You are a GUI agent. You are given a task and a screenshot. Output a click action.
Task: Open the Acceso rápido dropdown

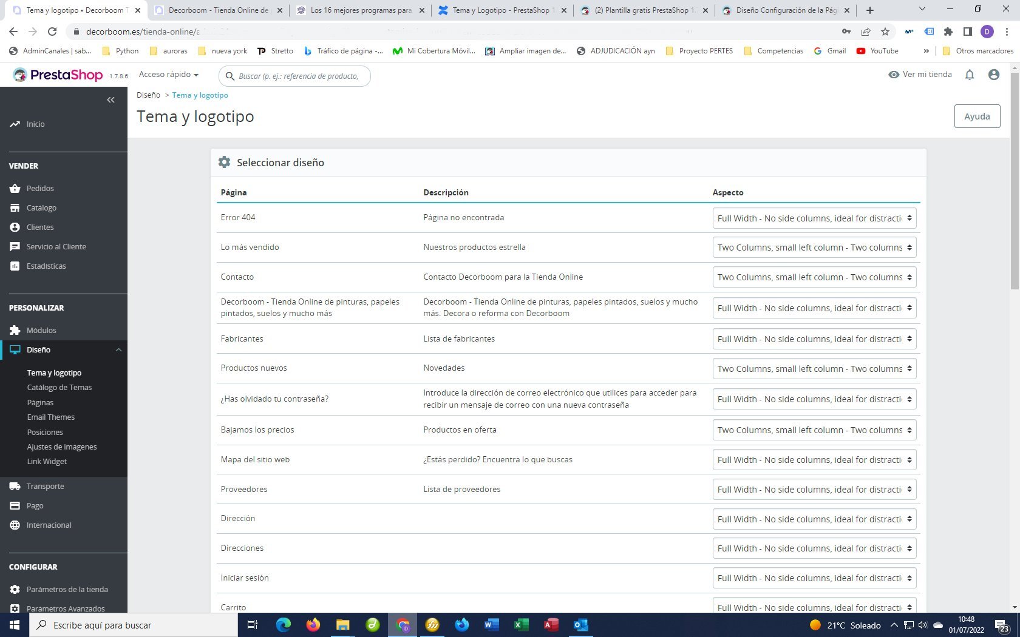[169, 75]
